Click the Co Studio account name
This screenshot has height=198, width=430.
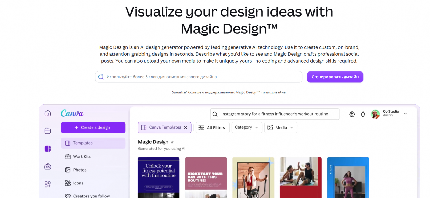391,111
